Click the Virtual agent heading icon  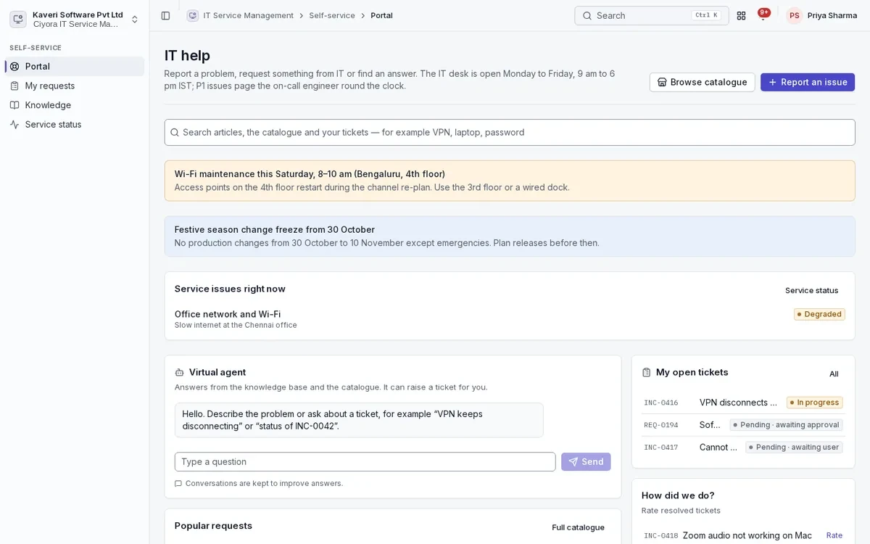179,372
